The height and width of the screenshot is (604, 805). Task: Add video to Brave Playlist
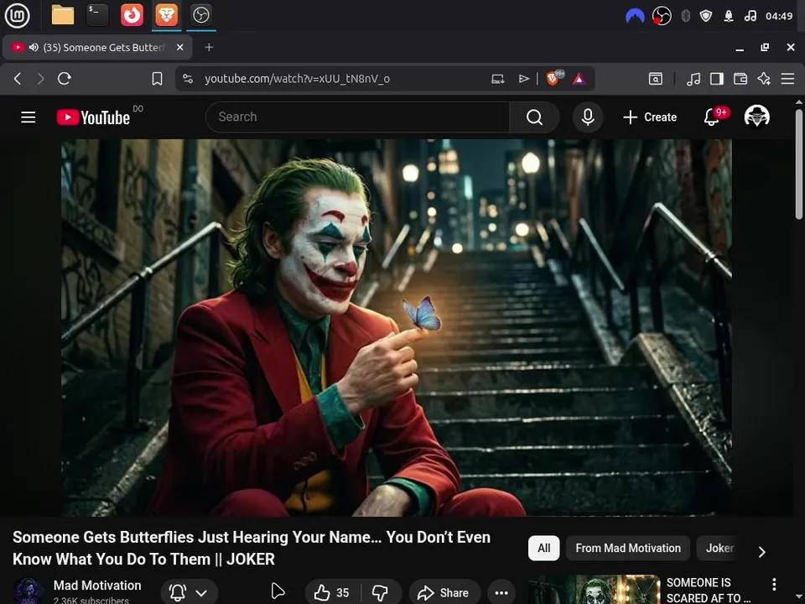(x=523, y=79)
